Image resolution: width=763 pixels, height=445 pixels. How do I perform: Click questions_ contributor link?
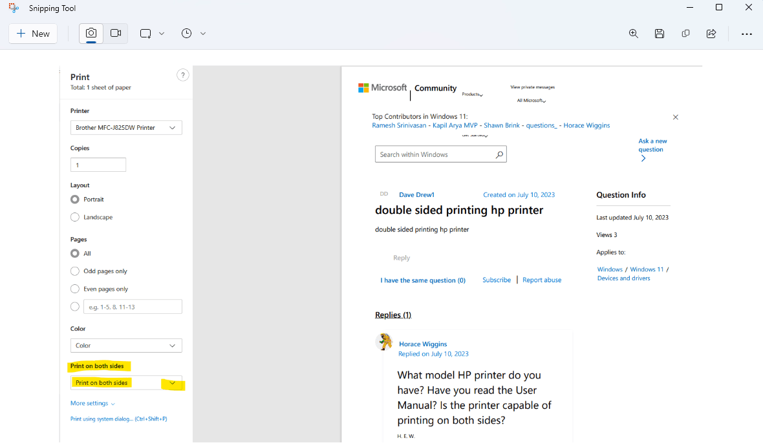[x=542, y=125]
